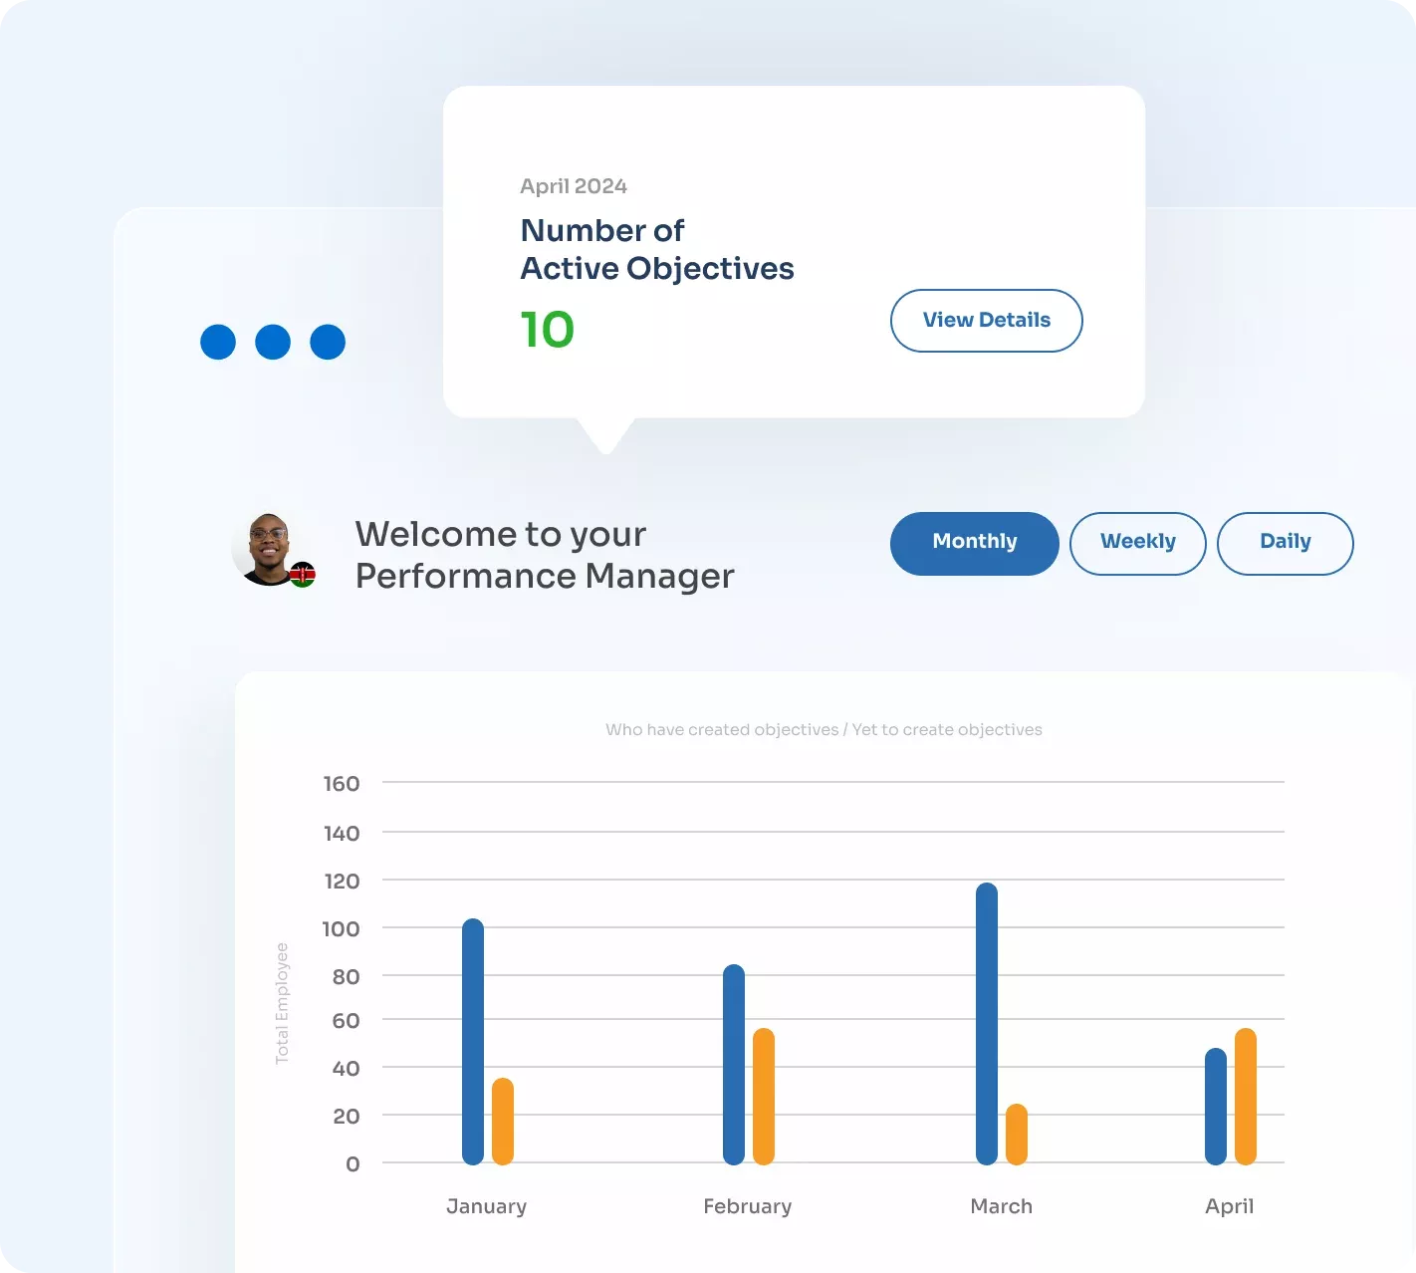
Task: Select January's orange bar in chart
Action: coord(503,1121)
